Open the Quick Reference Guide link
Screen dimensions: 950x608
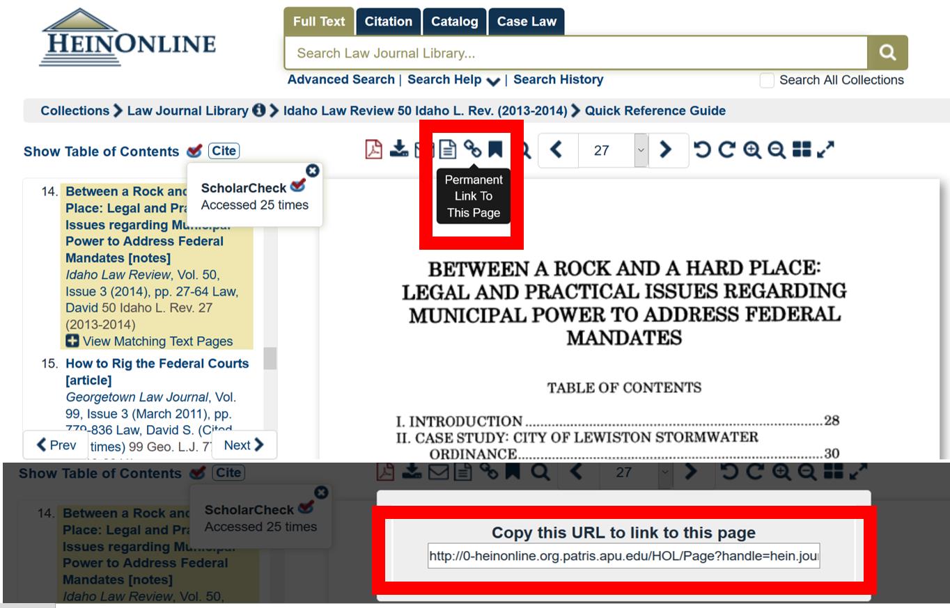[x=655, y=111]
